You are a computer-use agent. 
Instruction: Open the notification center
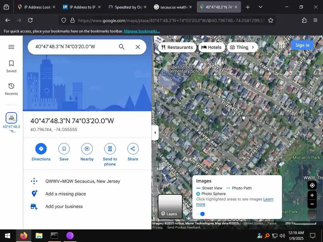pos(313,236)
